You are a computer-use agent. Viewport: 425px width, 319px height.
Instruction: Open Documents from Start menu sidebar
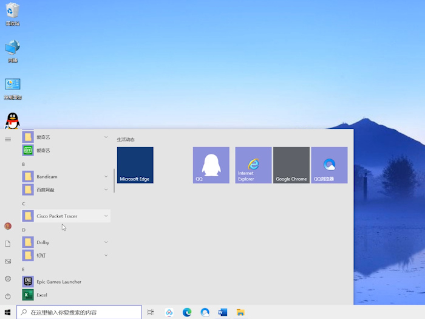(8, 244)
